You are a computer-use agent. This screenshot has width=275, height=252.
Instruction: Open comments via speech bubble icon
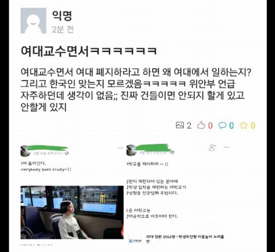[x=222, y=125]
